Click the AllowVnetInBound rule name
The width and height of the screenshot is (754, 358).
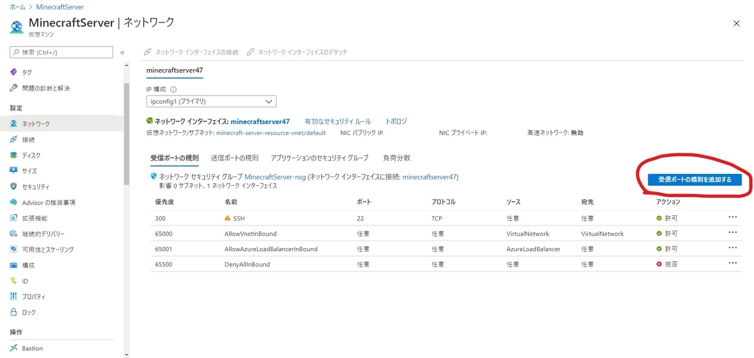[251, 234]
